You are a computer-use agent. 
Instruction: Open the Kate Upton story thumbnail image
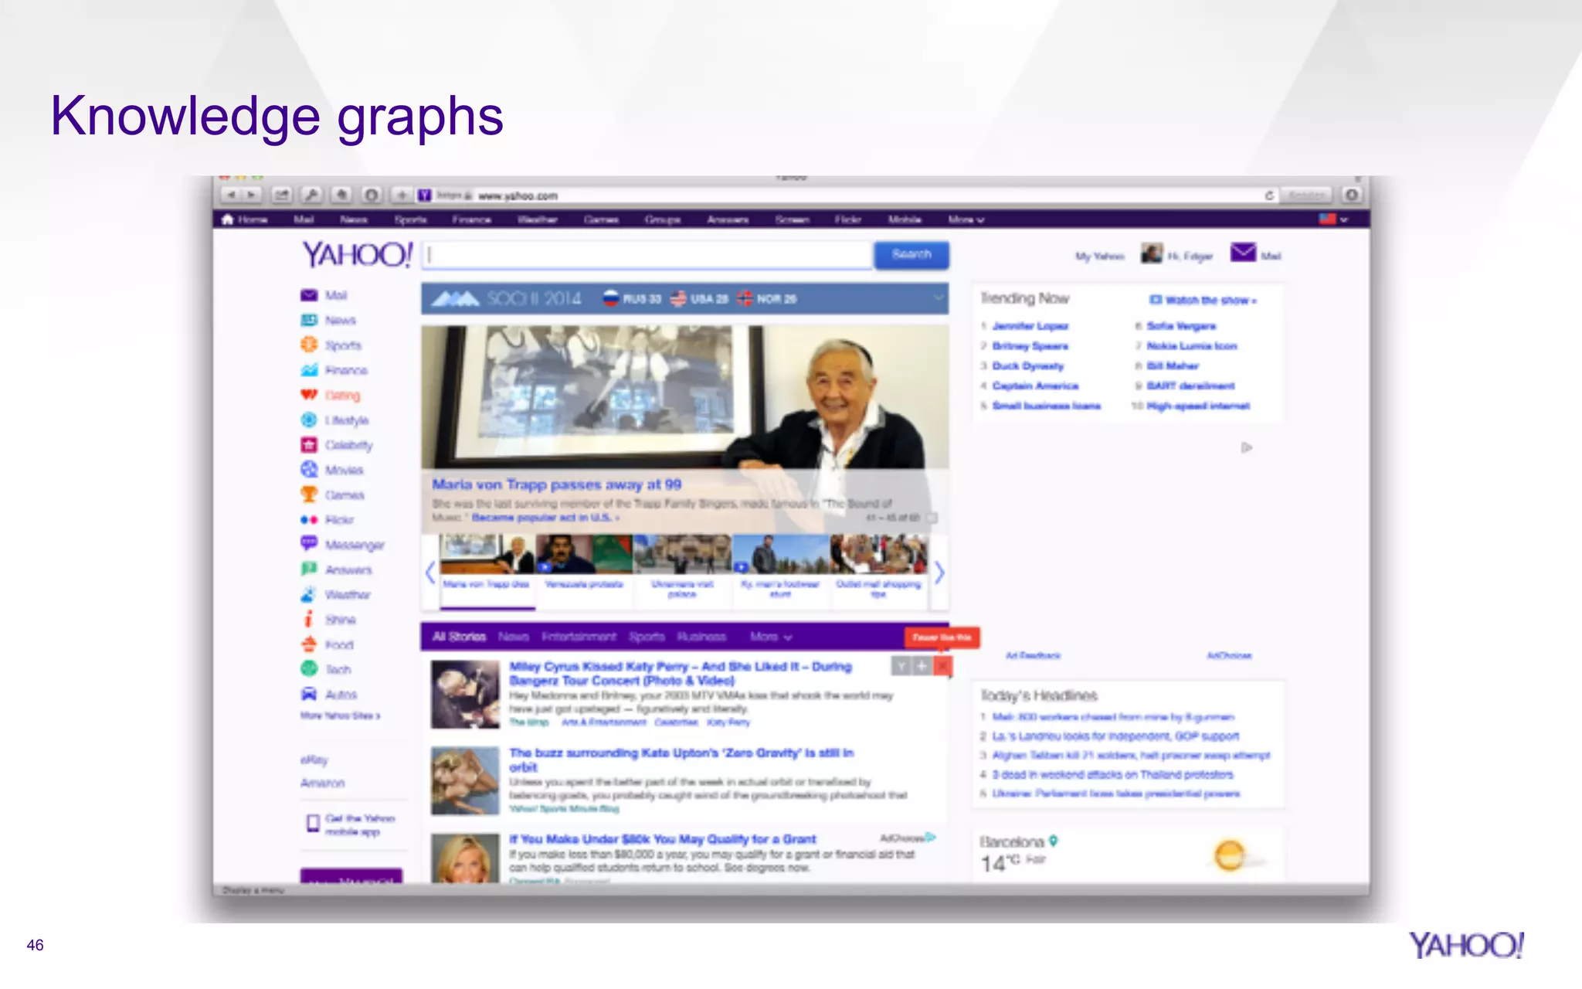coord(465,780)
